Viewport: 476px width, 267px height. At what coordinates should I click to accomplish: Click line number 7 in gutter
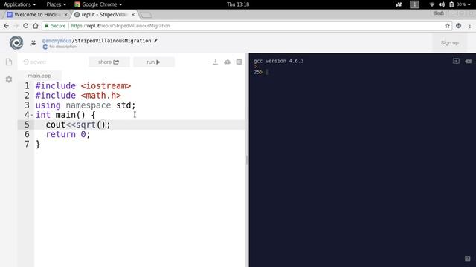(27, 144)
